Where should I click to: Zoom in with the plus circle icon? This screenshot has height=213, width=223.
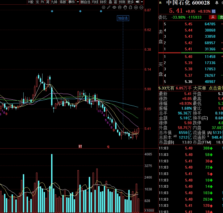point(136,7)
